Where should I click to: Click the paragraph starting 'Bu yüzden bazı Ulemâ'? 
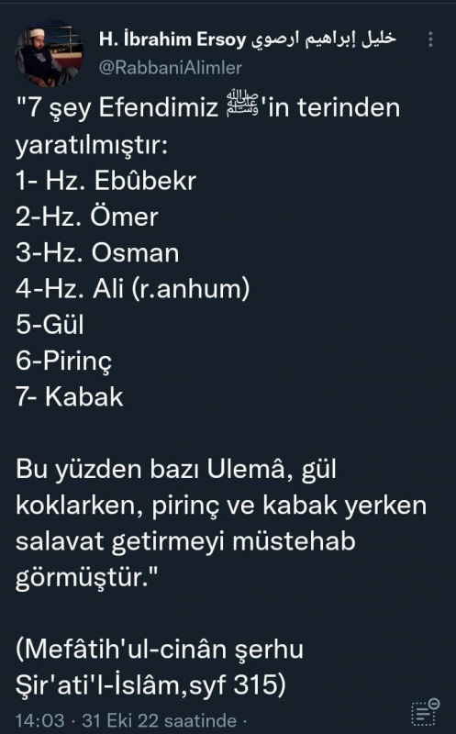pyautogui.click(x=221, y=523)
